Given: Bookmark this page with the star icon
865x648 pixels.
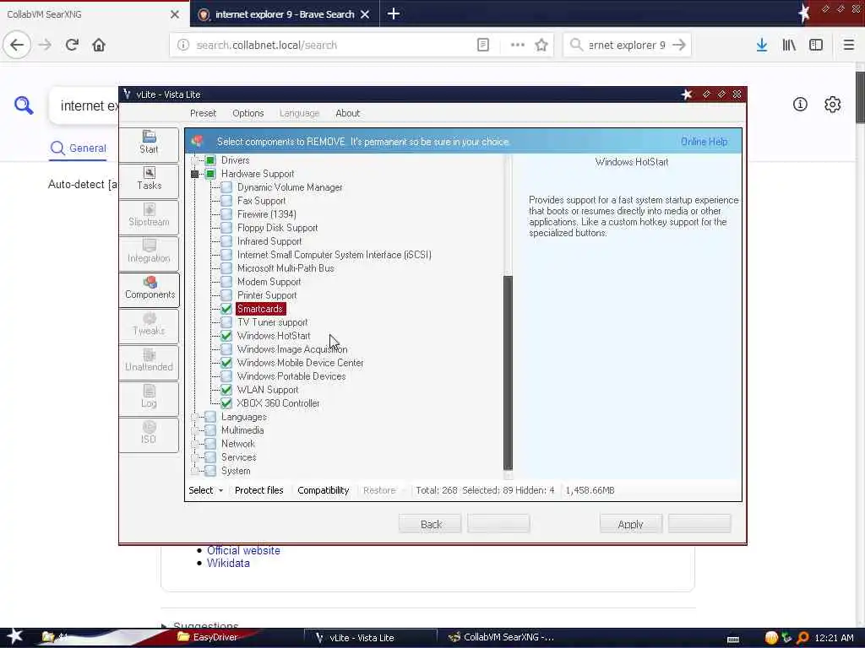Looking at the screenshot, I should (x=541, y=46).
